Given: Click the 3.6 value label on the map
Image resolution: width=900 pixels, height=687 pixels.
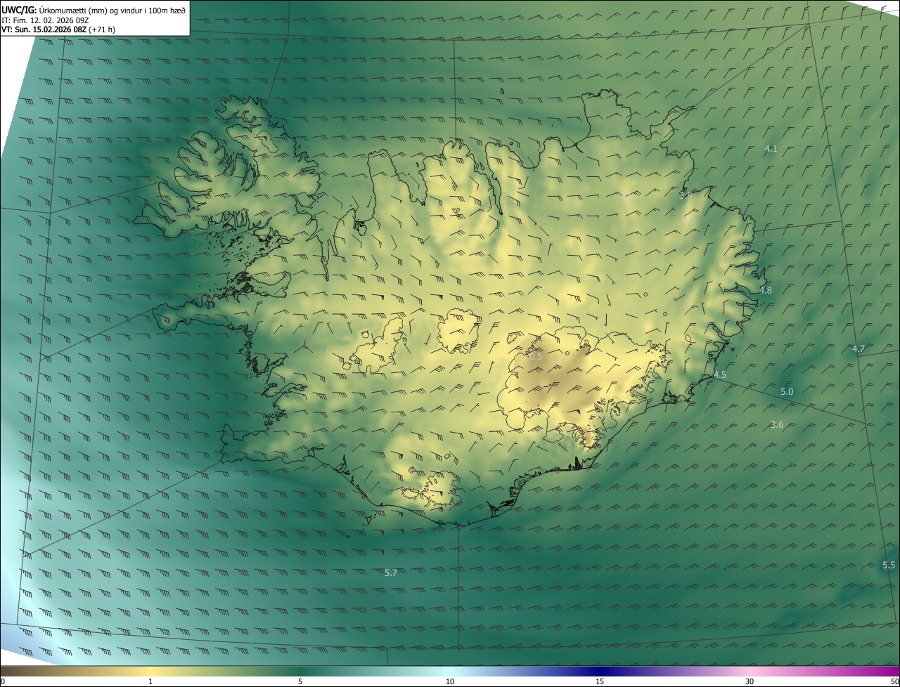Looking at the screenshot, I should pos(777,424).
